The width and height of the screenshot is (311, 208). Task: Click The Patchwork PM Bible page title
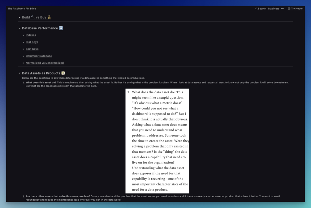point(22,9)
